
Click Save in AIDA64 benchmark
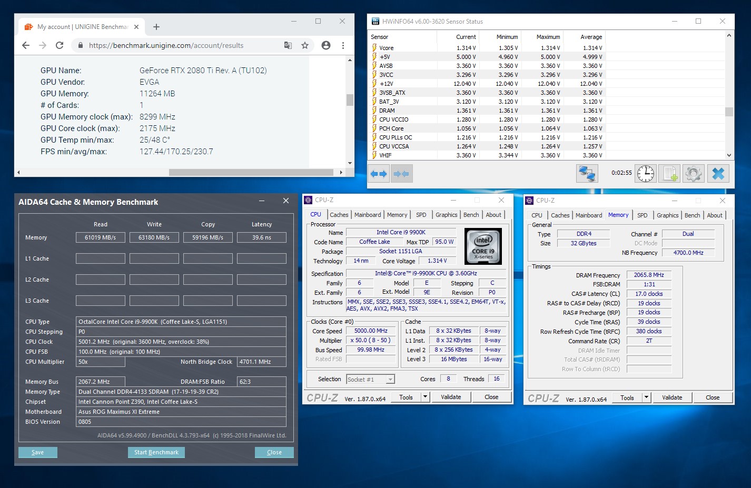38,452
